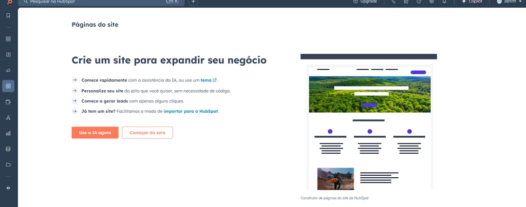Click the plus quick-create button
The width and height of the screenshot is (526, 207).
coord(193,2)
